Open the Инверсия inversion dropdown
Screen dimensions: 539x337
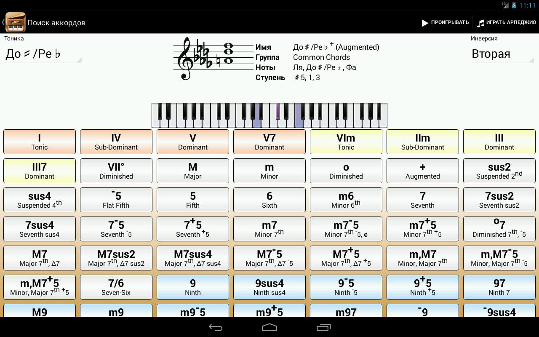tap(502, 54)
